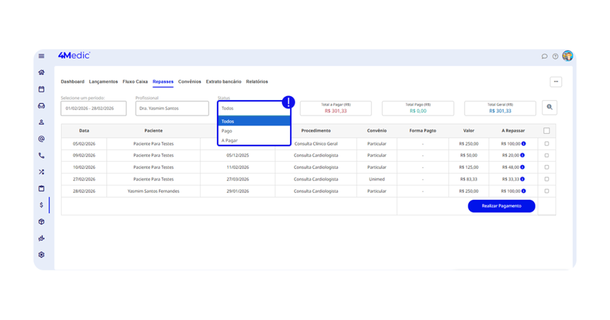Image resolution: width=610 pixels, height=320 pixels.
Task: Click the magnifier search button
Action: point(549,108)
